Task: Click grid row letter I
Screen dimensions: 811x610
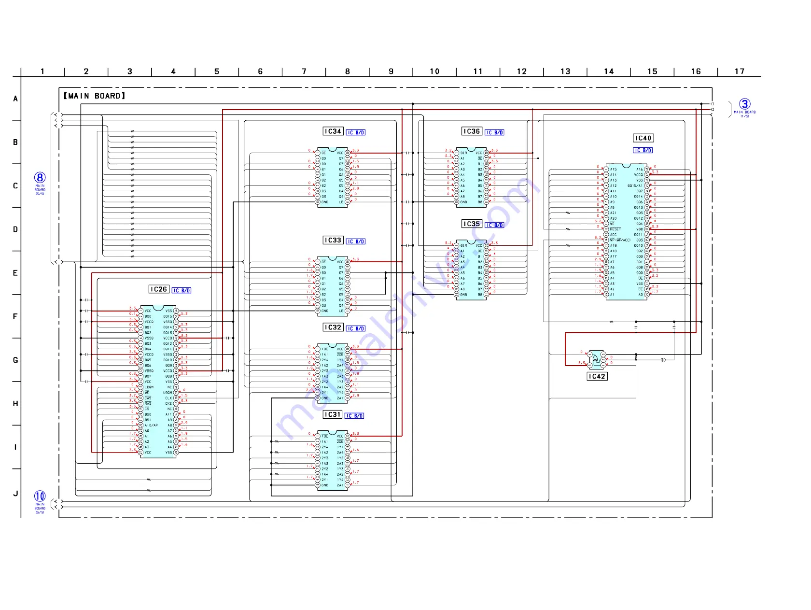Action: coord(15,447)
